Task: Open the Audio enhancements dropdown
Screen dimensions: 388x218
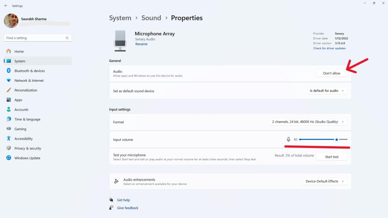Action: click(325, 181)
